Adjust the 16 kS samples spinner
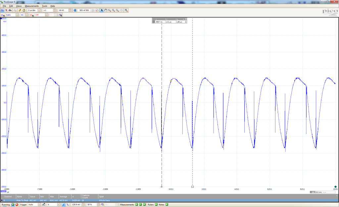The image size is (339, 207). coord(70,10)
